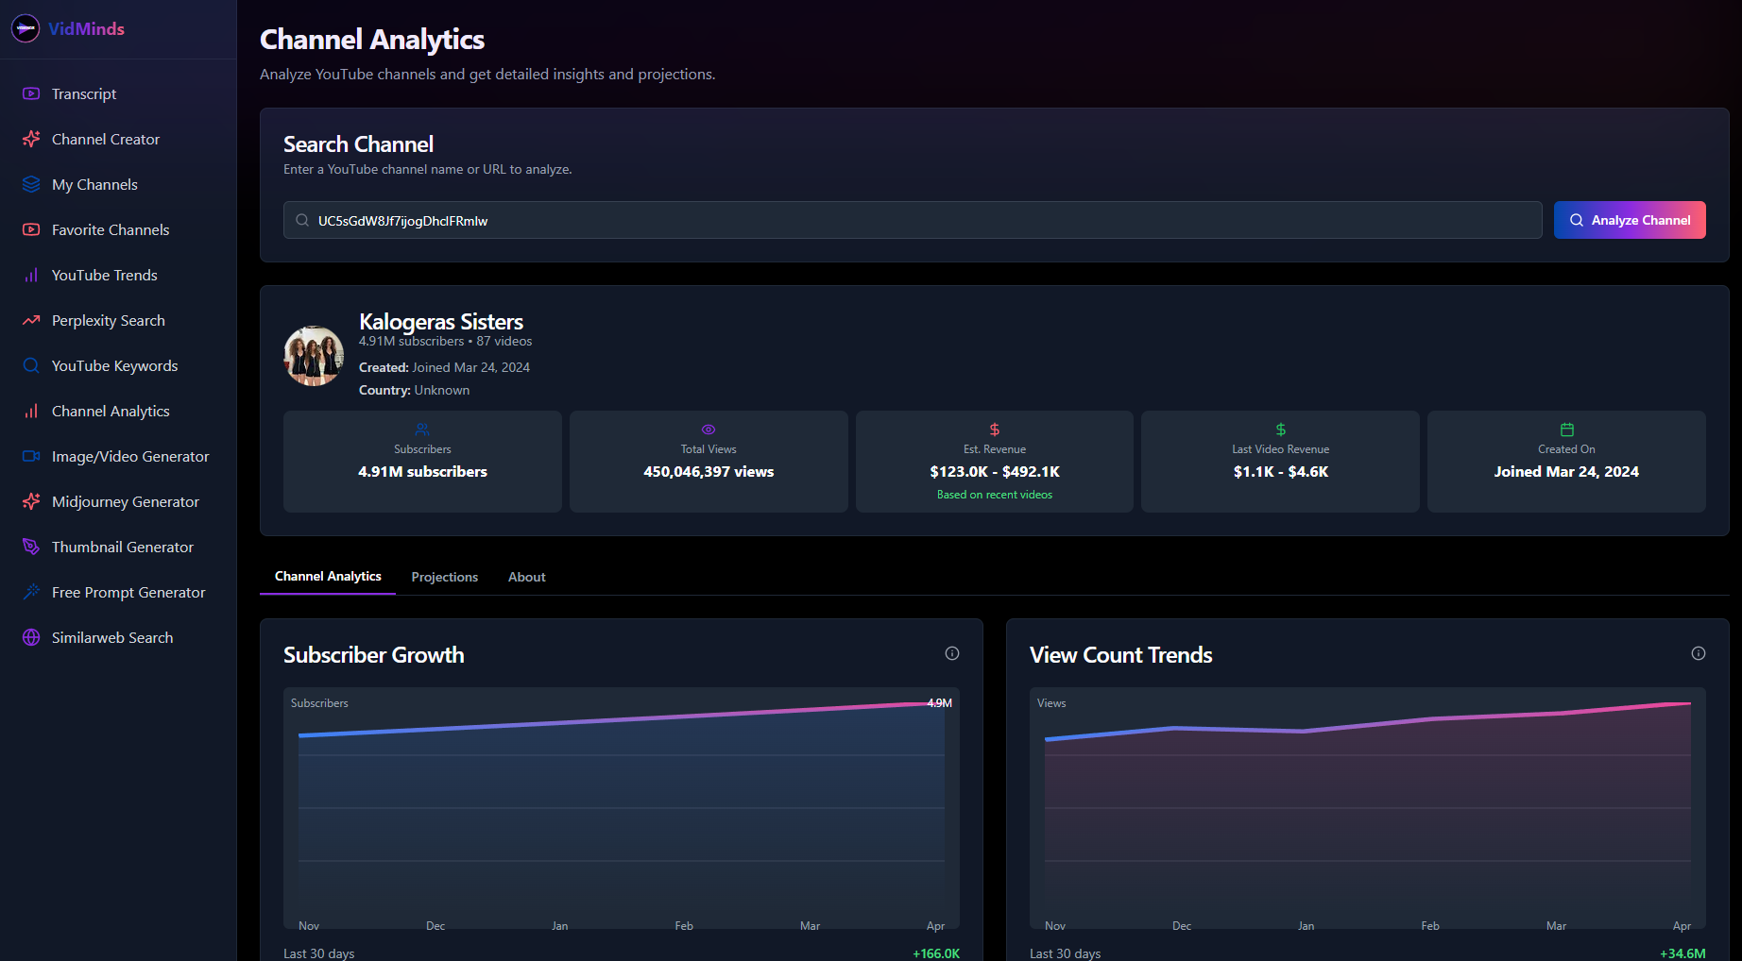The height and width of the screenshot is (961, 1742).
Task: Go to Channel Creator
Action: click(x=118, y=139)
